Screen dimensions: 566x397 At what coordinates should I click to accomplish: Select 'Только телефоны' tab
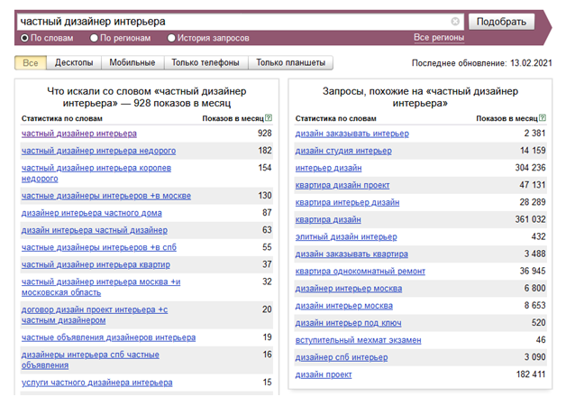(x=205, y=63)
